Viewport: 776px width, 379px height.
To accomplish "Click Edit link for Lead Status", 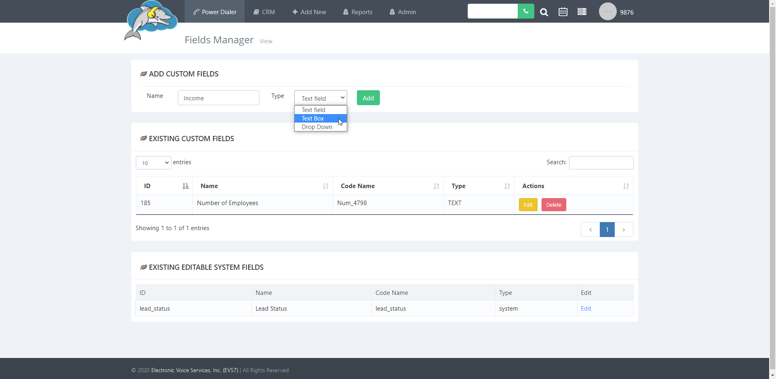I will point(586,309).
